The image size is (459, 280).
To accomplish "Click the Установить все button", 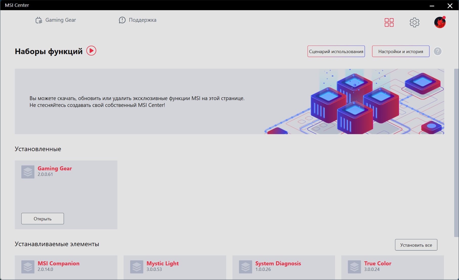I will (416, 245).
